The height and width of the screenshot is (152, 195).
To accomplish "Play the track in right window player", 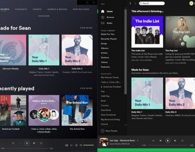I will (168, 141).
